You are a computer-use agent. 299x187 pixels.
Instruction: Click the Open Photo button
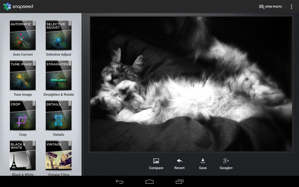(270, 6)
